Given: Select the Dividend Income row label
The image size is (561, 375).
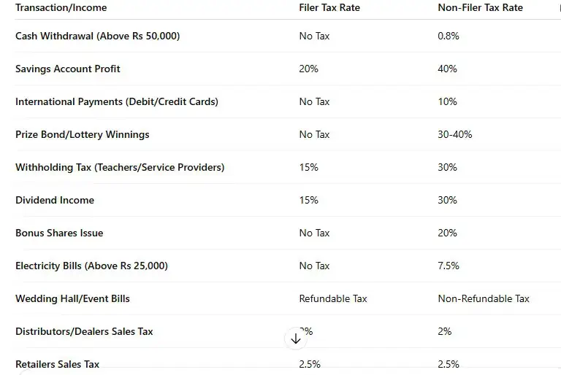Looking at the screenshot, I should (55, 200).
